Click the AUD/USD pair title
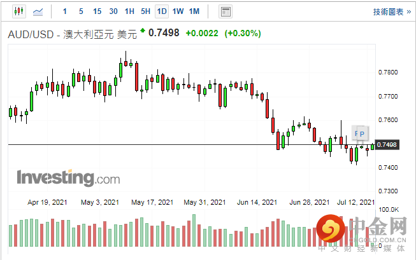Image resolution: width=416 pixels, height=260 pixels. click(31, 34)
